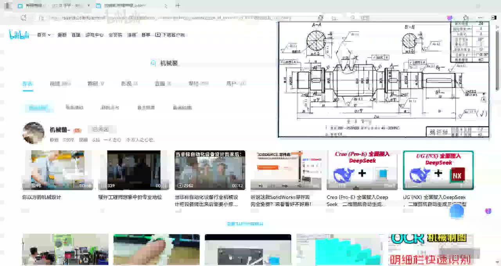Open video titled 硬件工程师想象中的专业地位

coord(130,197)
